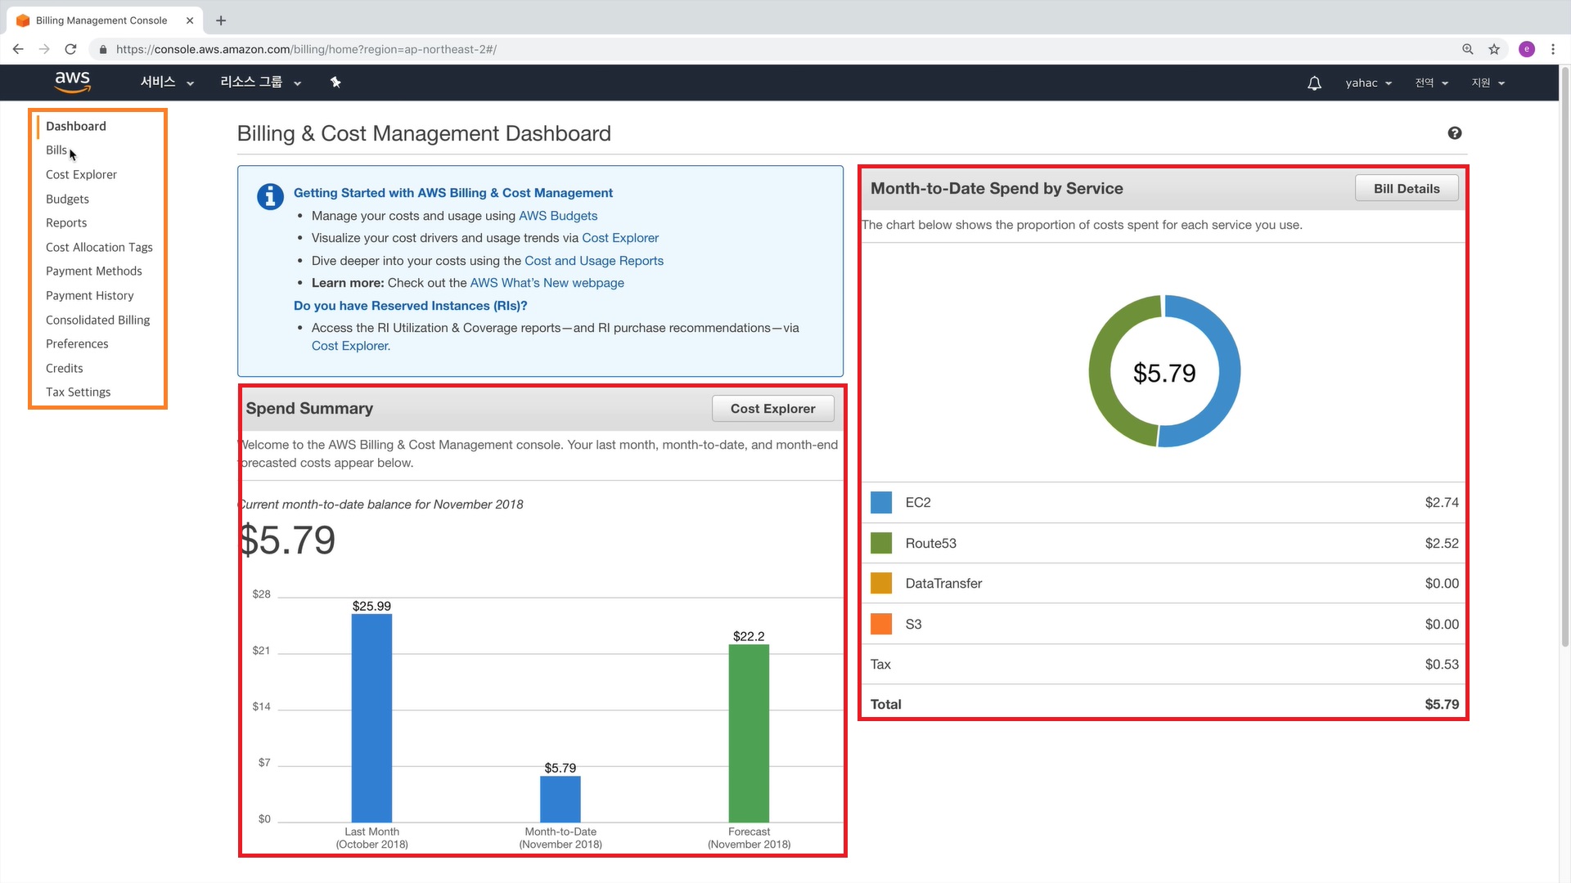
Task: Click the pin shortcut icon in navbar
Action: [x=335, y=83]
